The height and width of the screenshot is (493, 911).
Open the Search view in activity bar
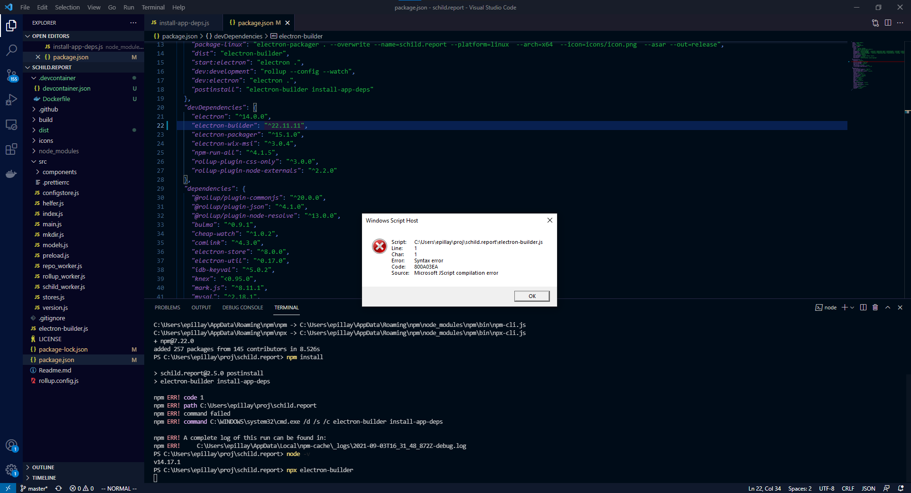pyautogui.click(x=11, y=50)
